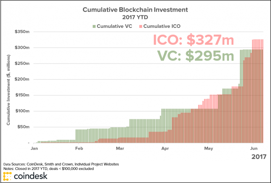Click the $200m y-axis label
Viewport: 271px width, 183px height.
pyautogui.click(x=22, y=80)
